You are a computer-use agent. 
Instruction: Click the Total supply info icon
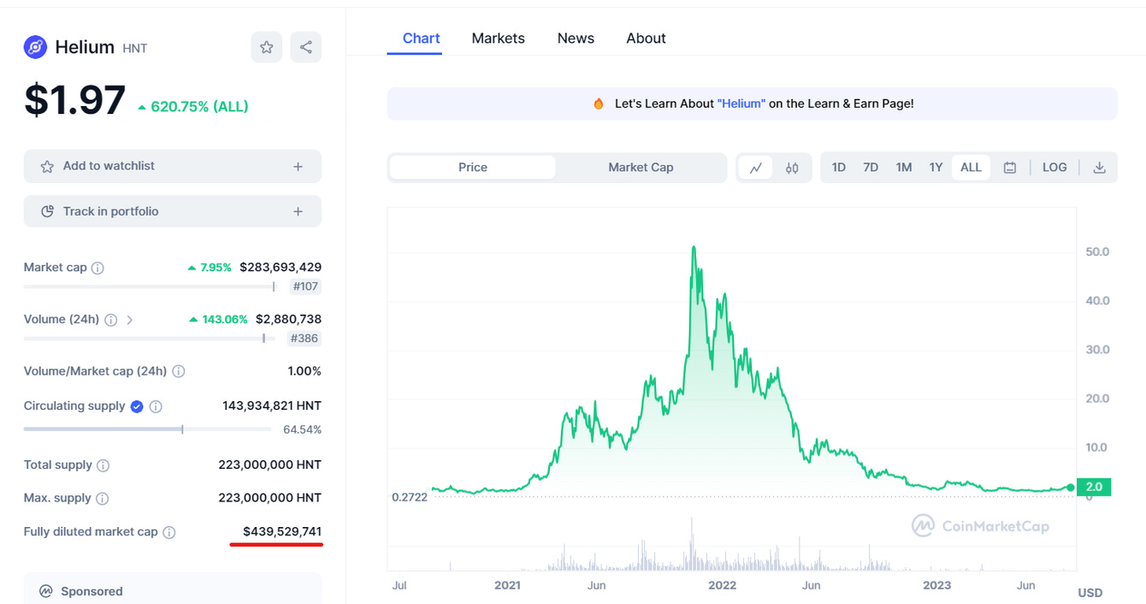pos(103,465)
